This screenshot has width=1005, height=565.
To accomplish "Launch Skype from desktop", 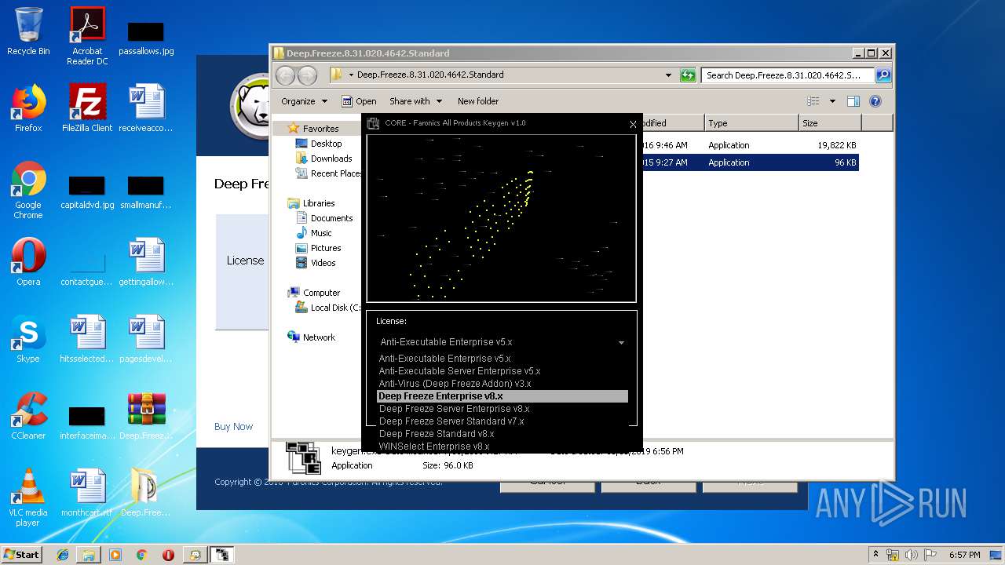I will tap(28, 339).
